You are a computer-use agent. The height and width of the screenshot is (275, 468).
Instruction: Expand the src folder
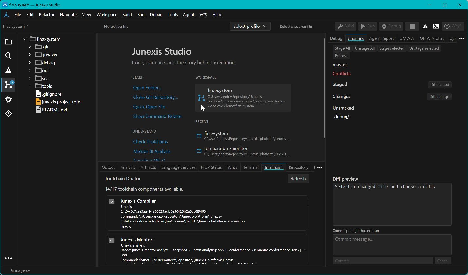pyautogui.click(x=30, y=78)
